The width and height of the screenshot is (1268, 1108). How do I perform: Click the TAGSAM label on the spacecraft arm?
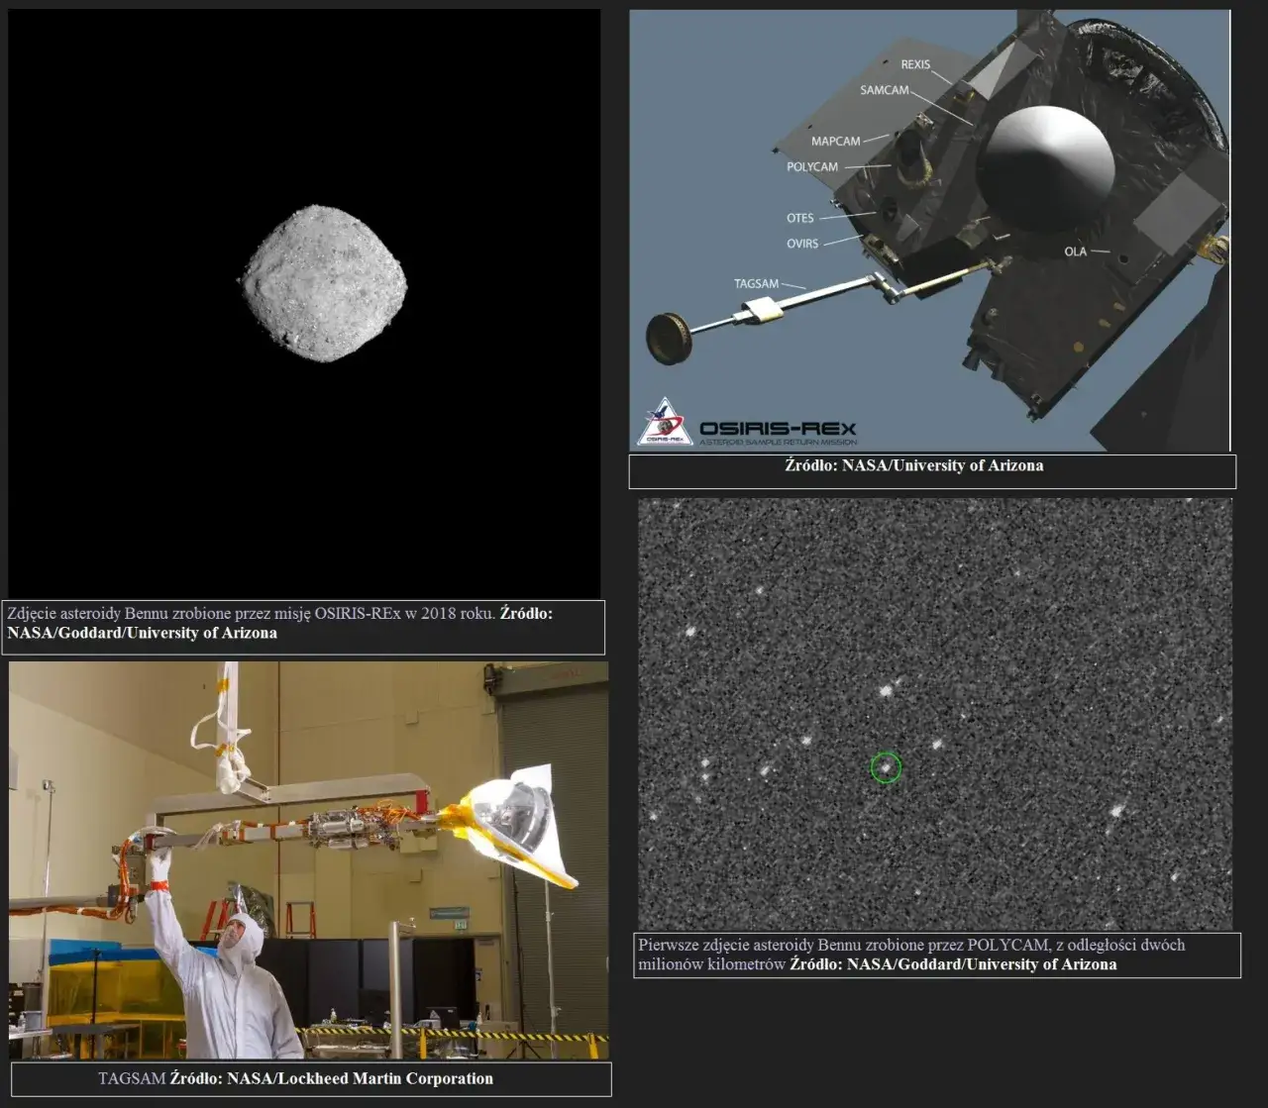pyautogui.click(x=756, y=284)
